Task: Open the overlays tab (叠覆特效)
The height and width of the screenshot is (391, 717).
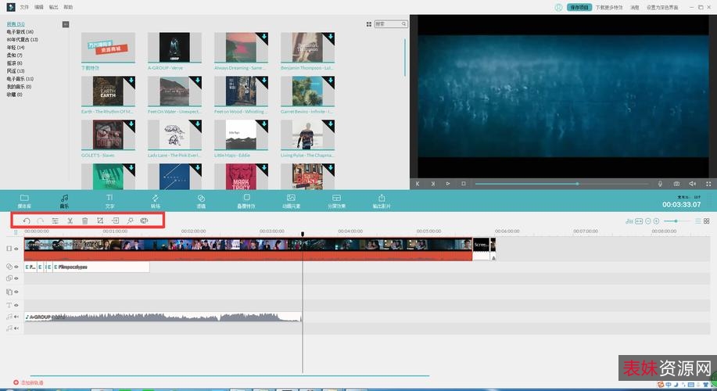Action: [246, 201]
